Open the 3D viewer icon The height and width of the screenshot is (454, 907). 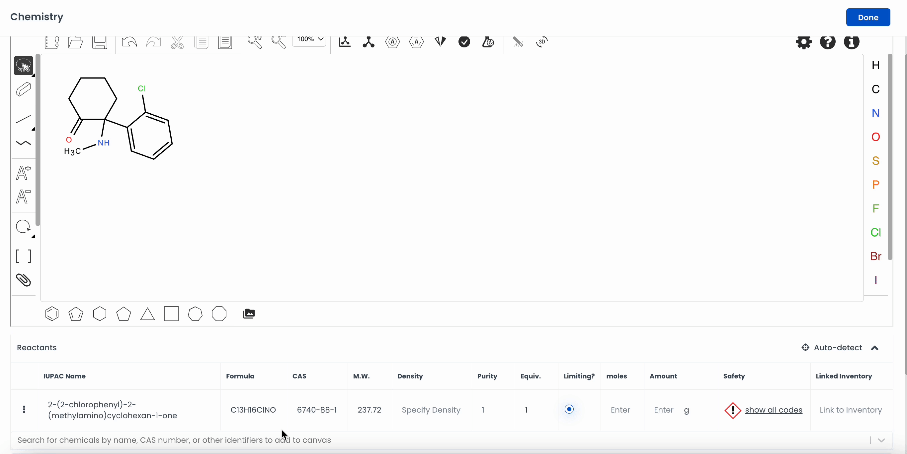[x=541, y=42]
